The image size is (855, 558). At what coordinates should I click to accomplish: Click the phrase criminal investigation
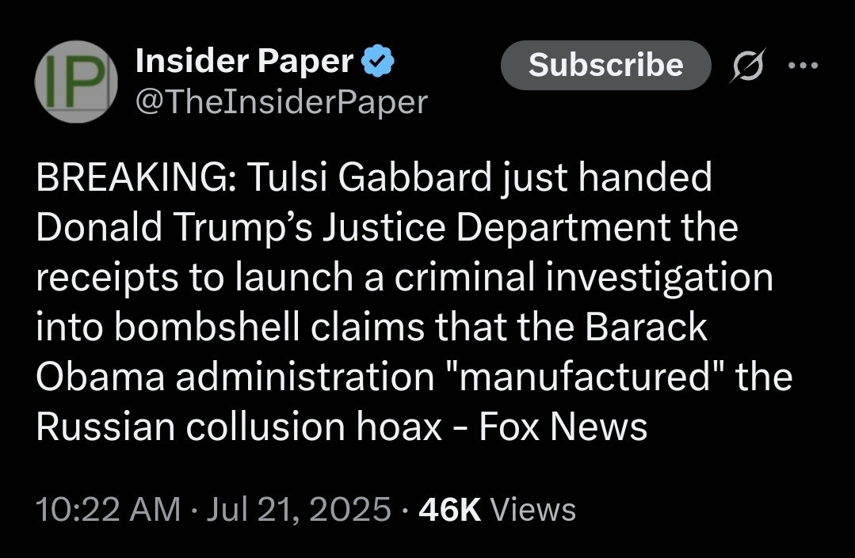pyautogui.click(x=576, y=279)
